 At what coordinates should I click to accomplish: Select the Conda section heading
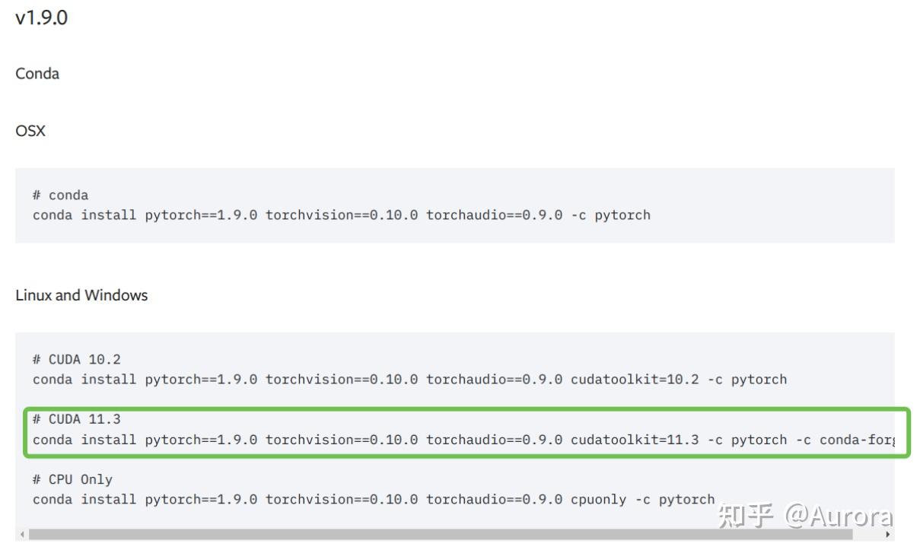click(x=37, y=74)
